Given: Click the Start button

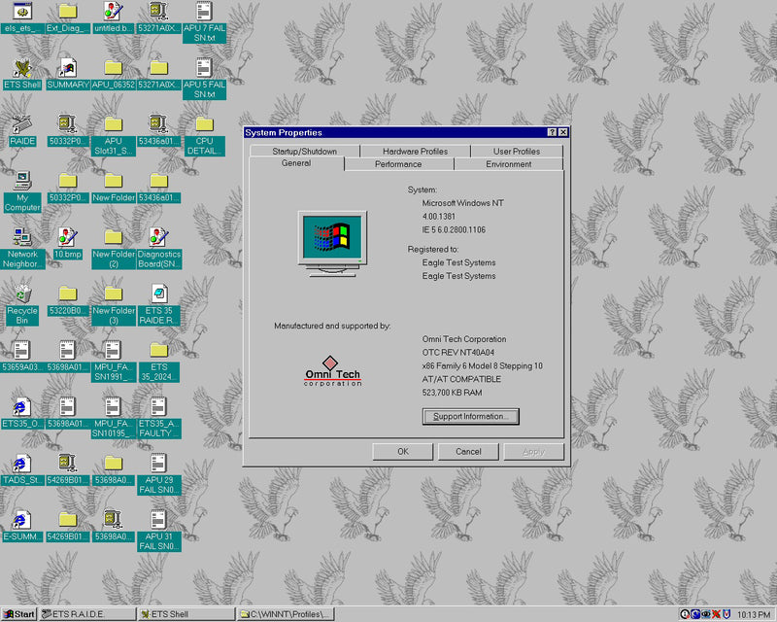Looking at the screenshot, I should [x=17, y=614].
